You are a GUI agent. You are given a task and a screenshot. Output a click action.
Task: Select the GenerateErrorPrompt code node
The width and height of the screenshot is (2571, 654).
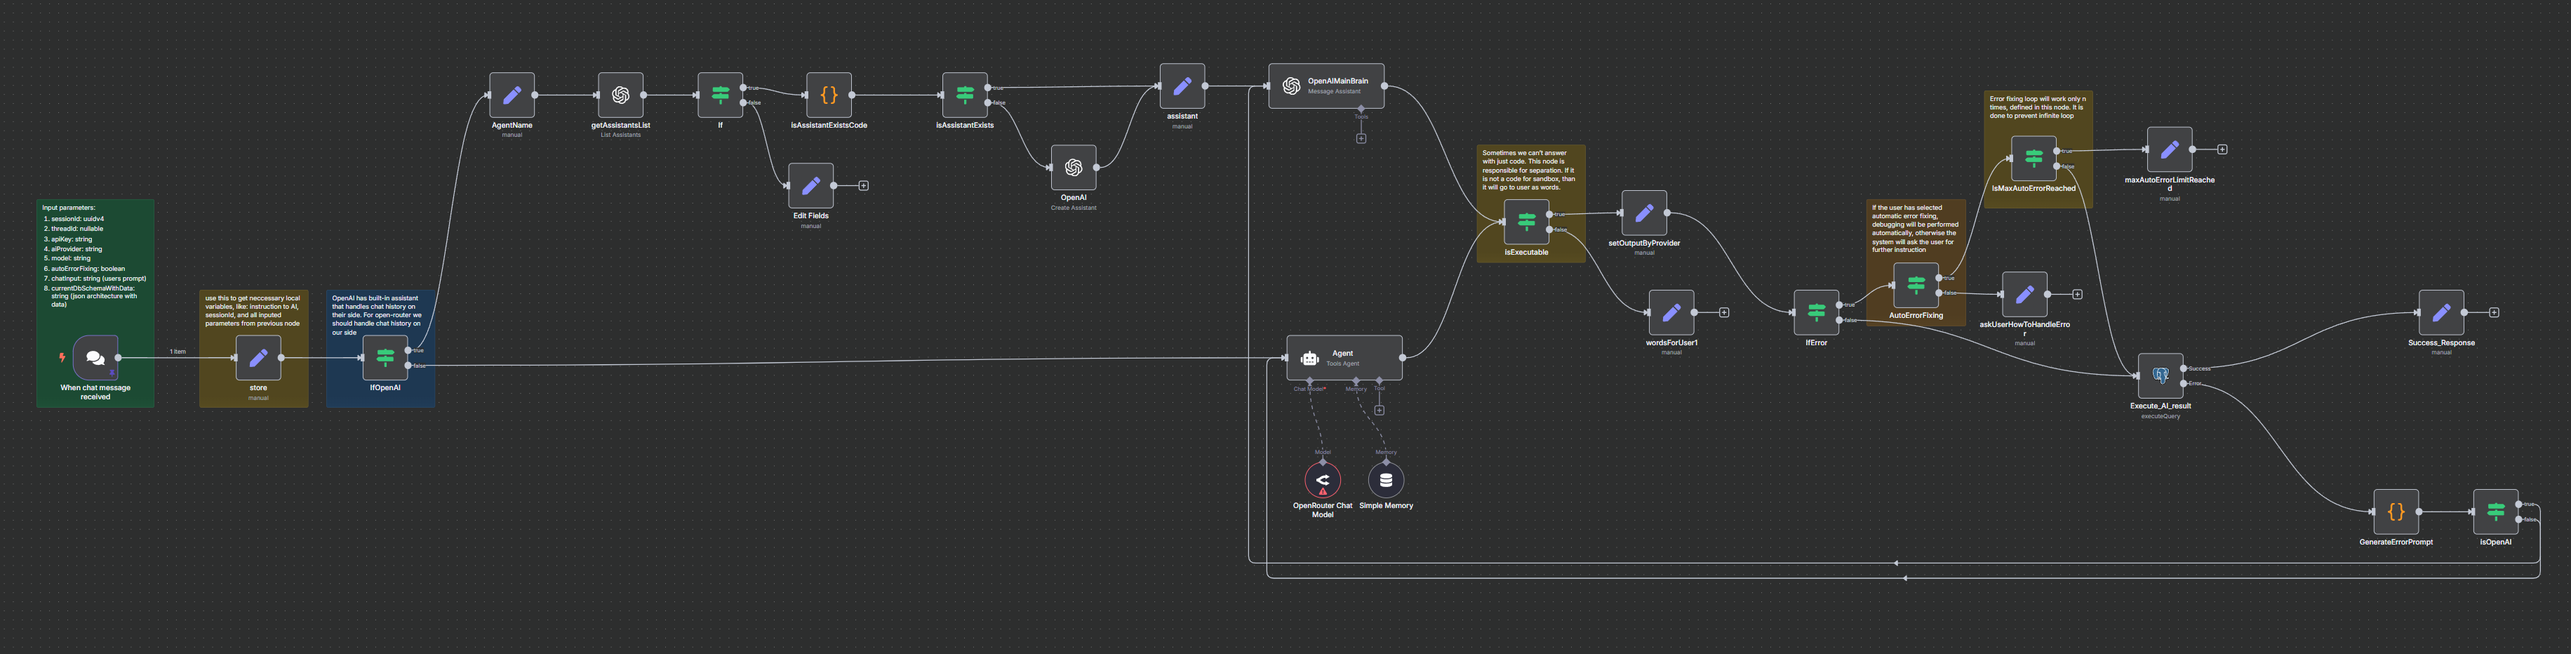(x=2396, y=512)
